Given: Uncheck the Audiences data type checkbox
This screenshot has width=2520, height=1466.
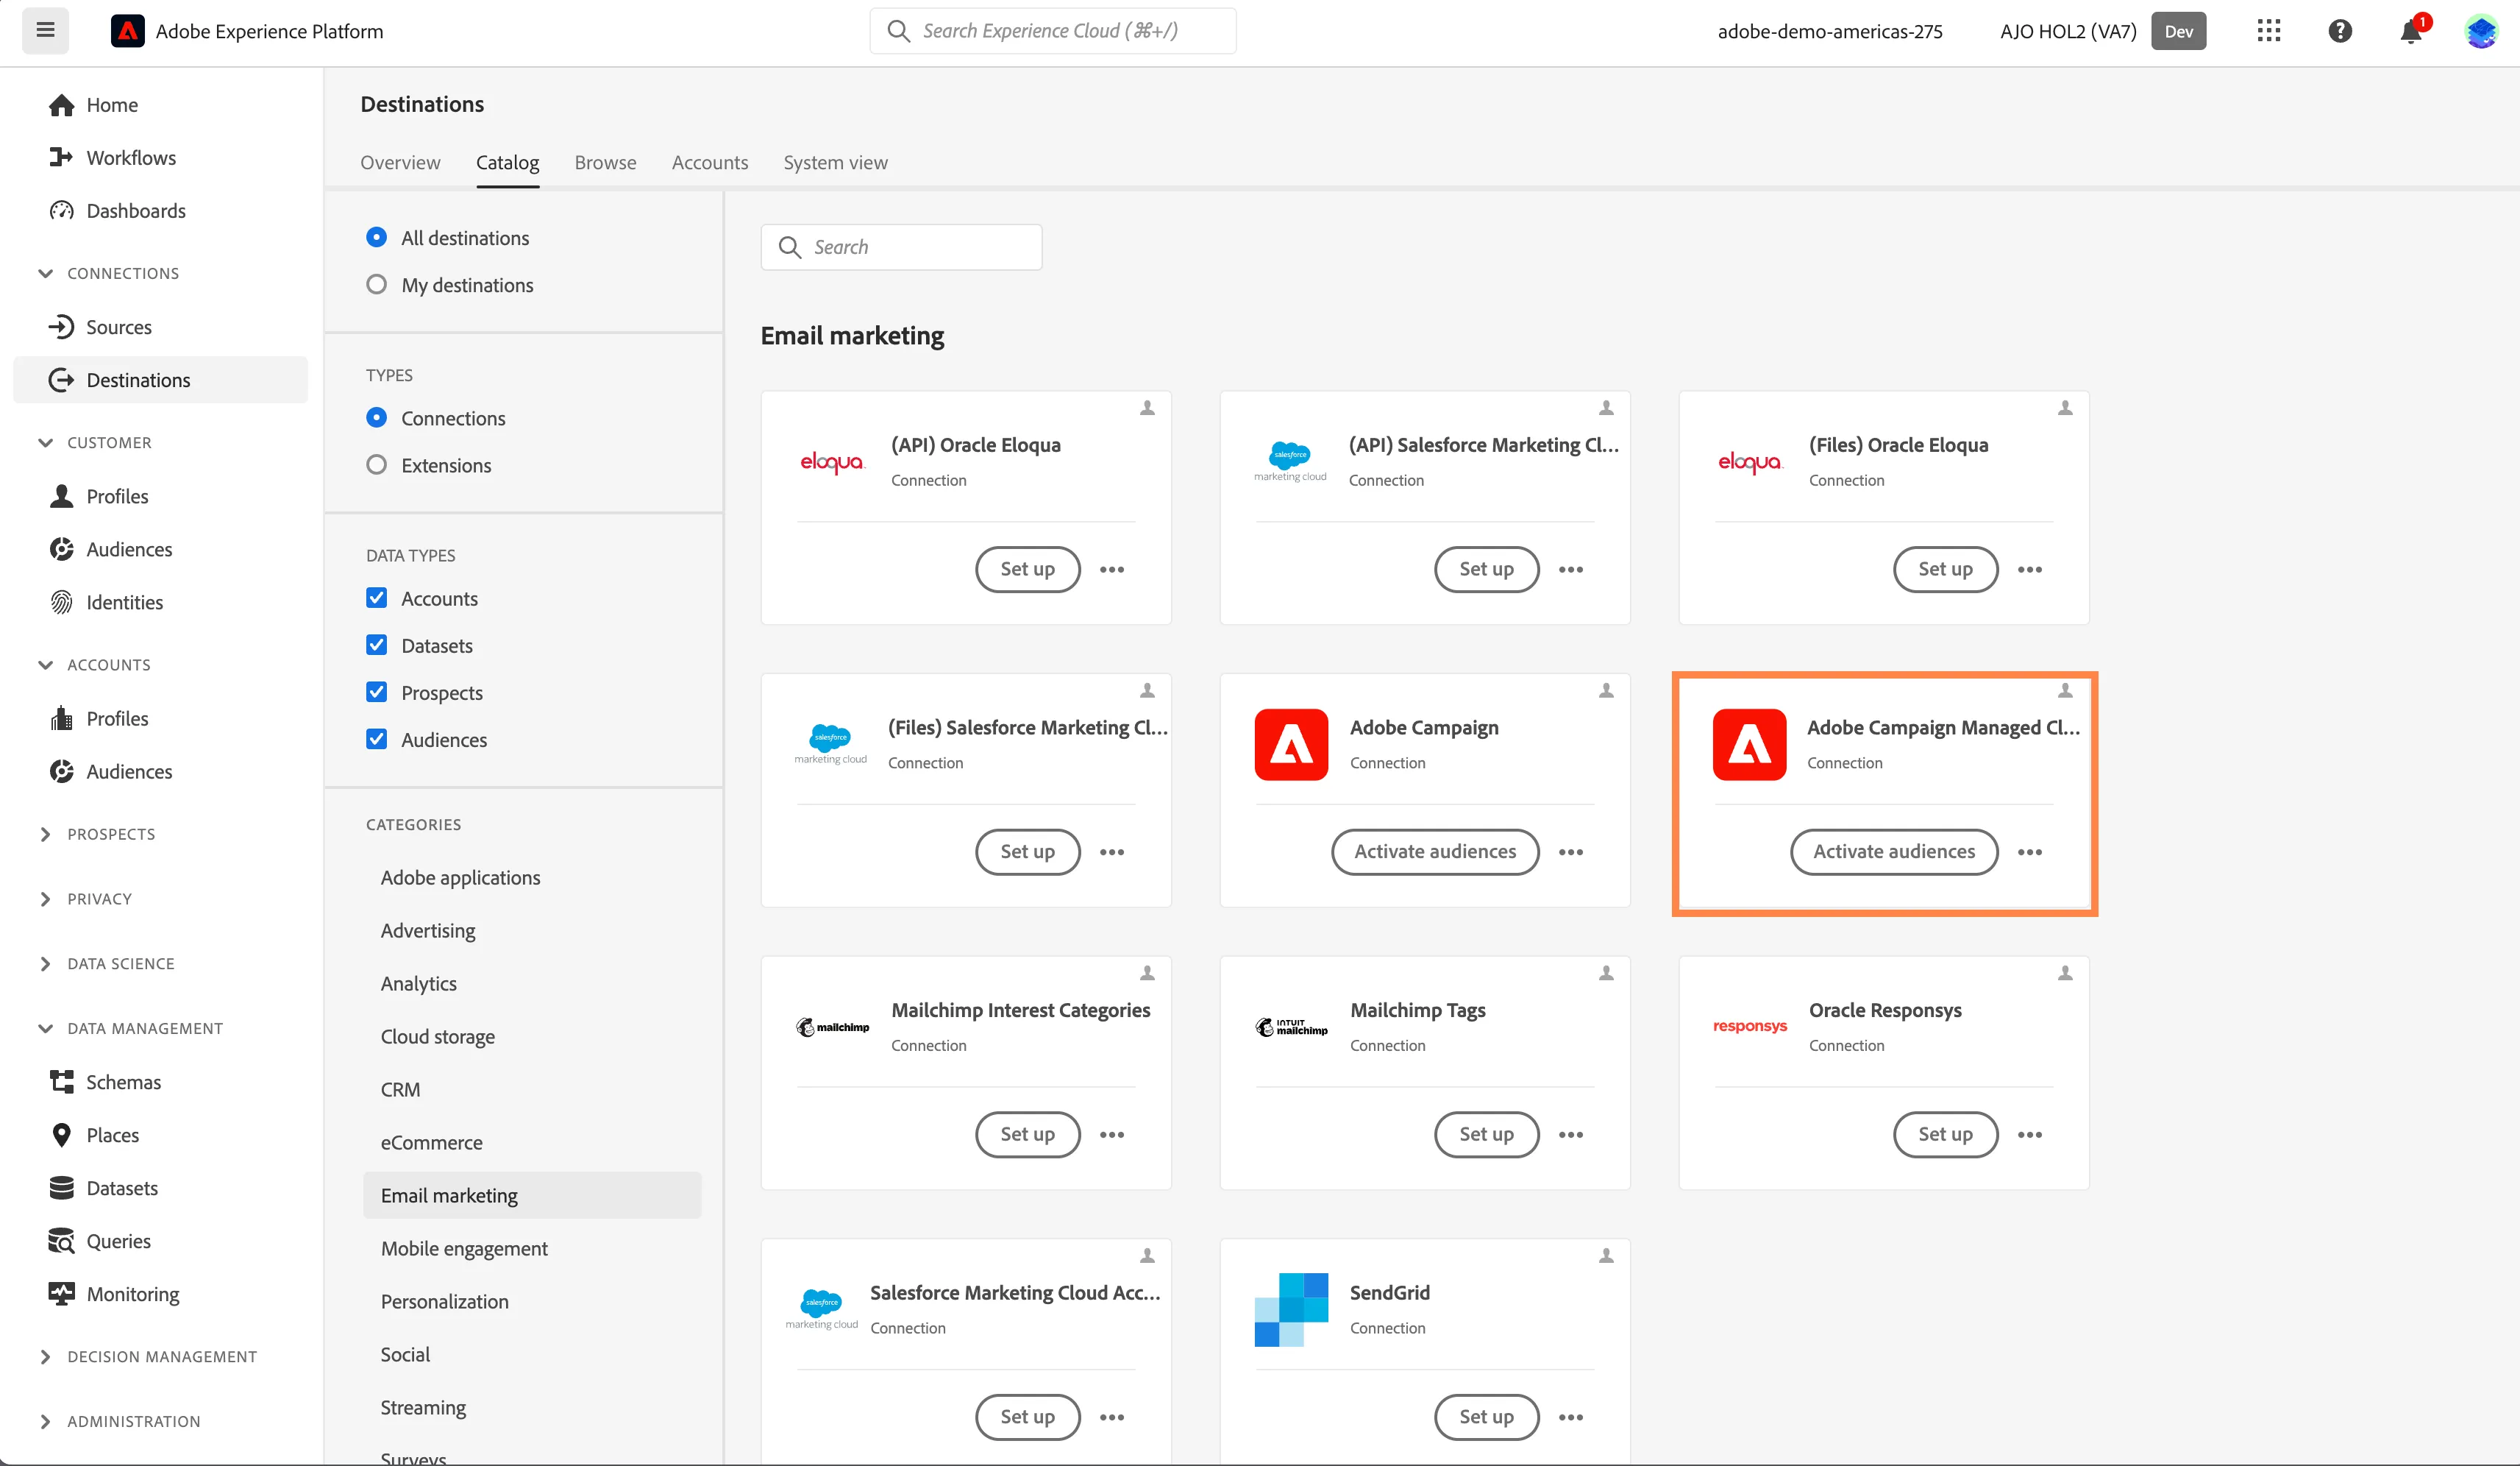Looking at the screenshot, I should (x=376, y=738).
